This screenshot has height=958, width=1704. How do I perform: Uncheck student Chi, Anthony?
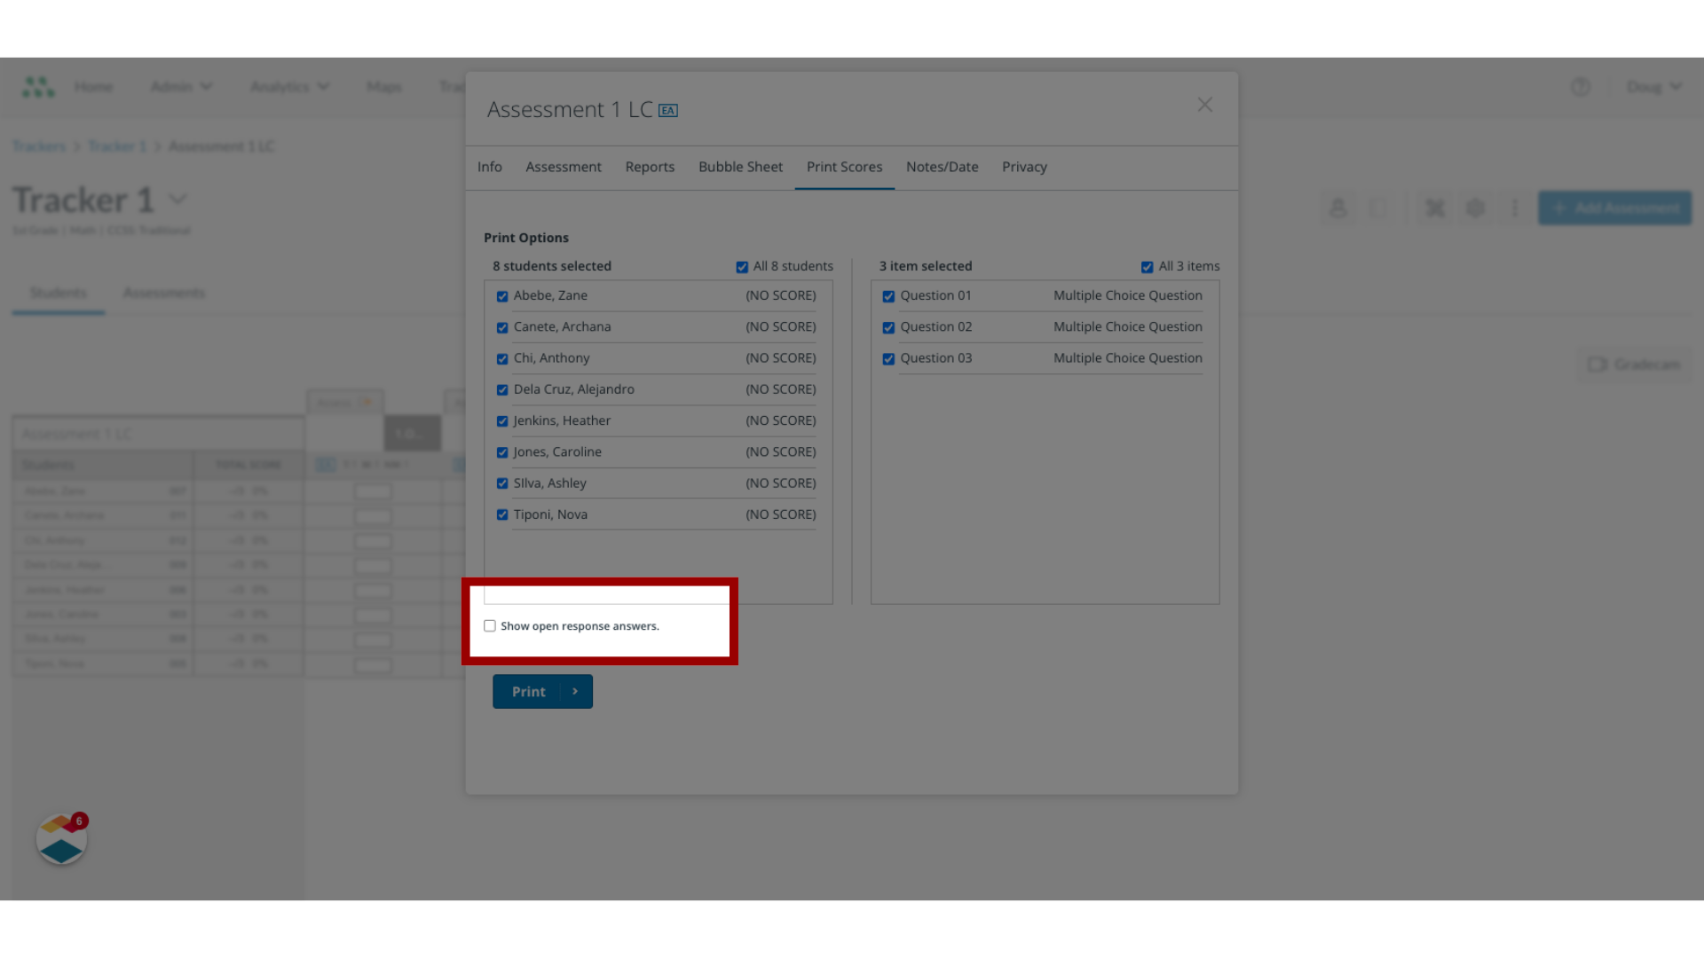tap(502, 359)
